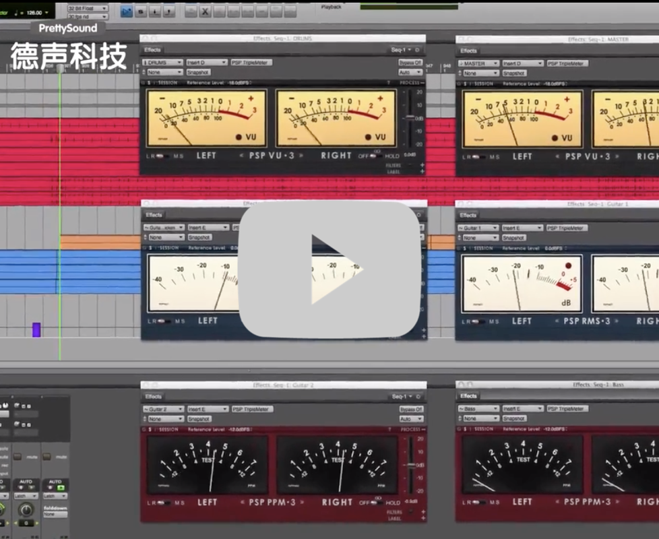The image size is (659, 539).
Task: Open Seq-1 menu in DRUMS effects window
Action: point(402,50)
